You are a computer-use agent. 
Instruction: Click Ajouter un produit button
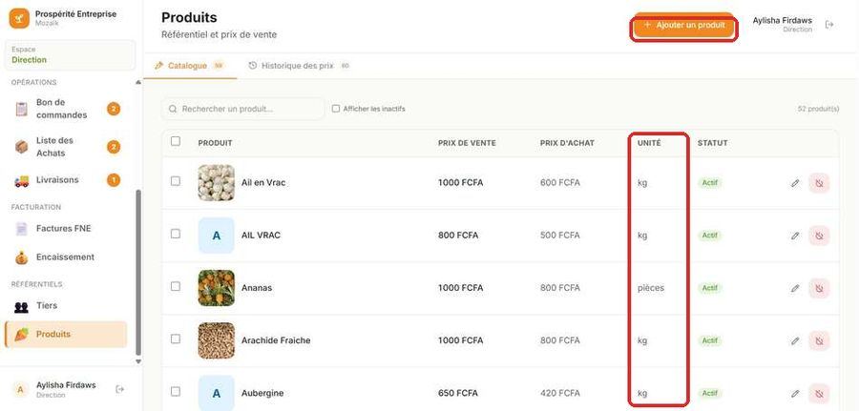tap(684, 25)
